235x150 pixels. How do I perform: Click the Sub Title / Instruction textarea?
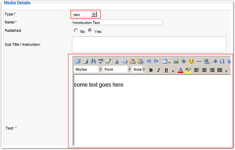click(x=149, y=44)
